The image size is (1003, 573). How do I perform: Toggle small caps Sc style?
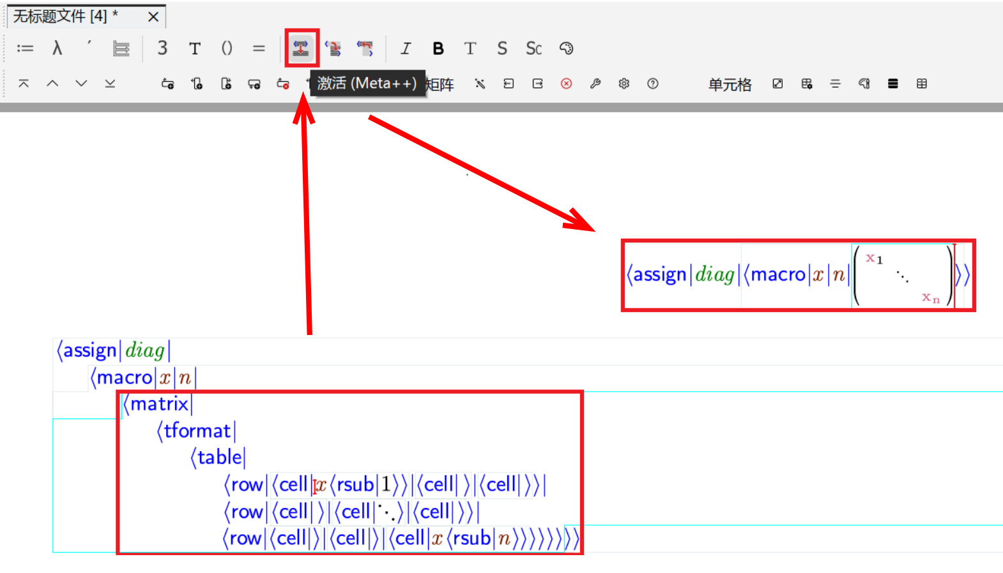(x=533, y=48)
